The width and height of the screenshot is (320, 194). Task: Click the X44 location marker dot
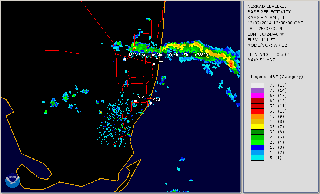151,103
